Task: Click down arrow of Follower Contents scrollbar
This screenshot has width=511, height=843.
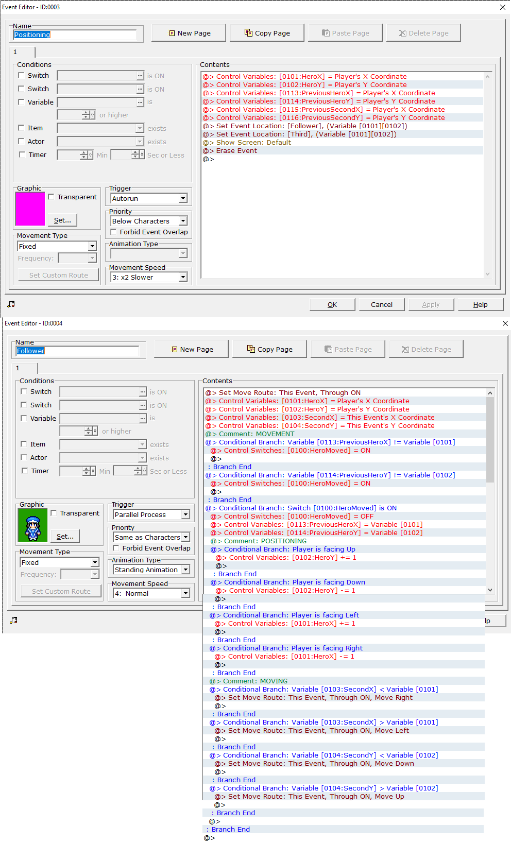Action: click(x=490, y=590)
